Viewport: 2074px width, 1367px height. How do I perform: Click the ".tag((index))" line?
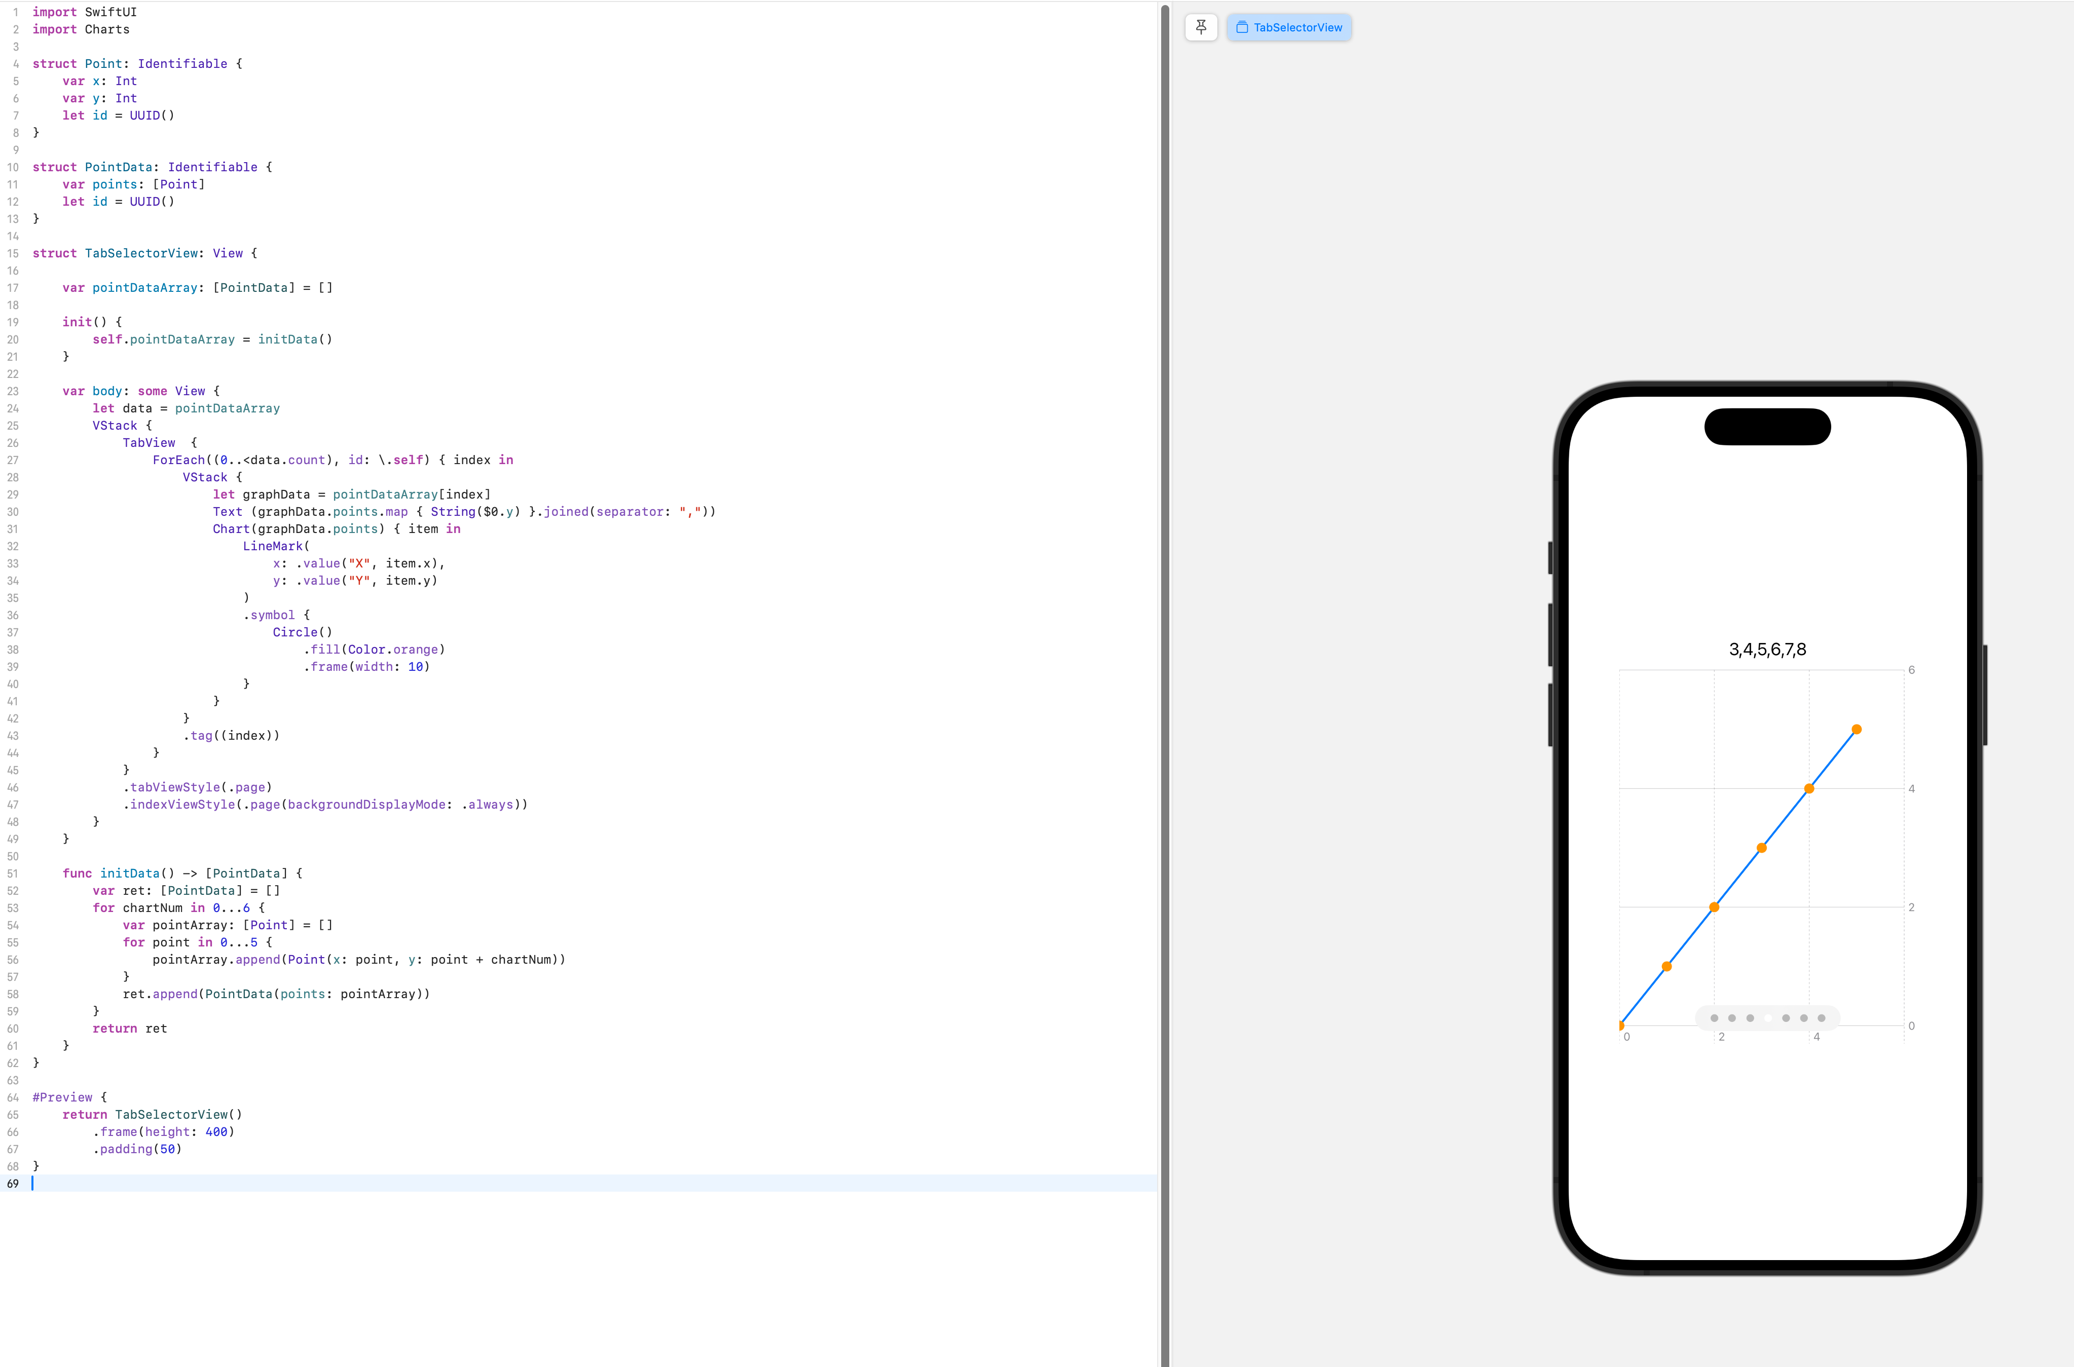click(x=231, y=736)
